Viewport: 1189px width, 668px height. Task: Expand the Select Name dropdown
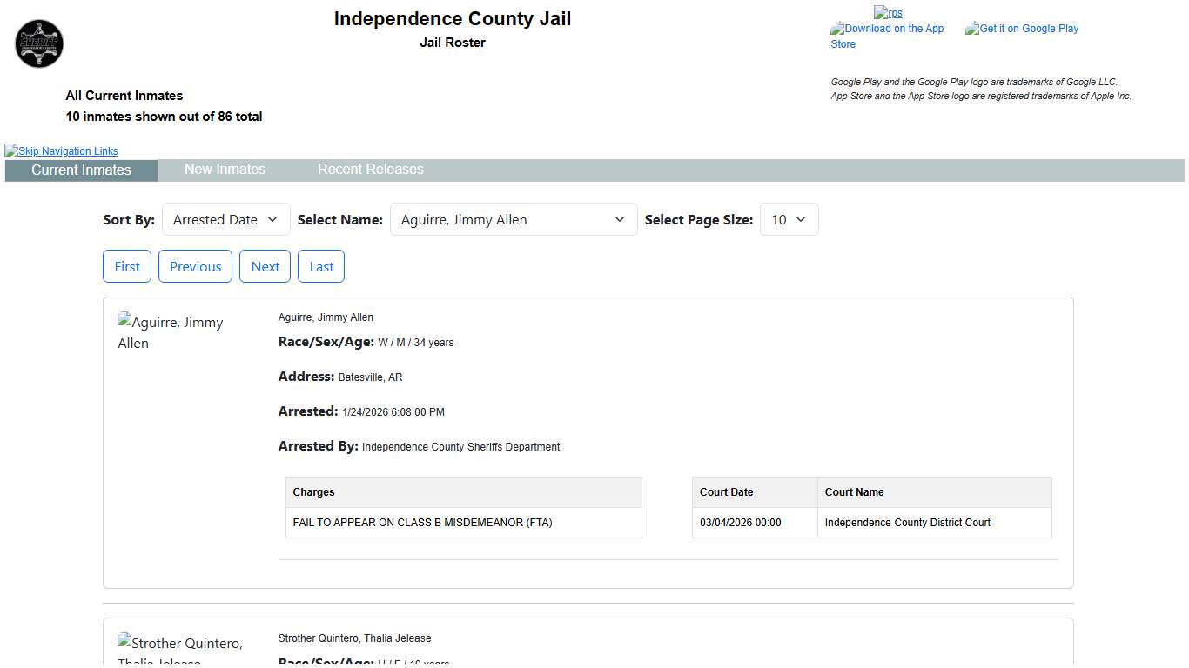pos(513,220)
